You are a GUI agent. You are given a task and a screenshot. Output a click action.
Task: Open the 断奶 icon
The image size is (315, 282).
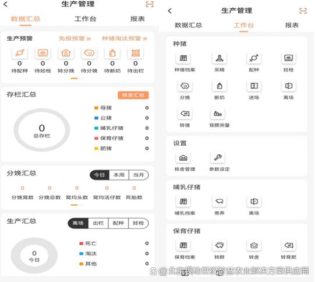(220, 86)
